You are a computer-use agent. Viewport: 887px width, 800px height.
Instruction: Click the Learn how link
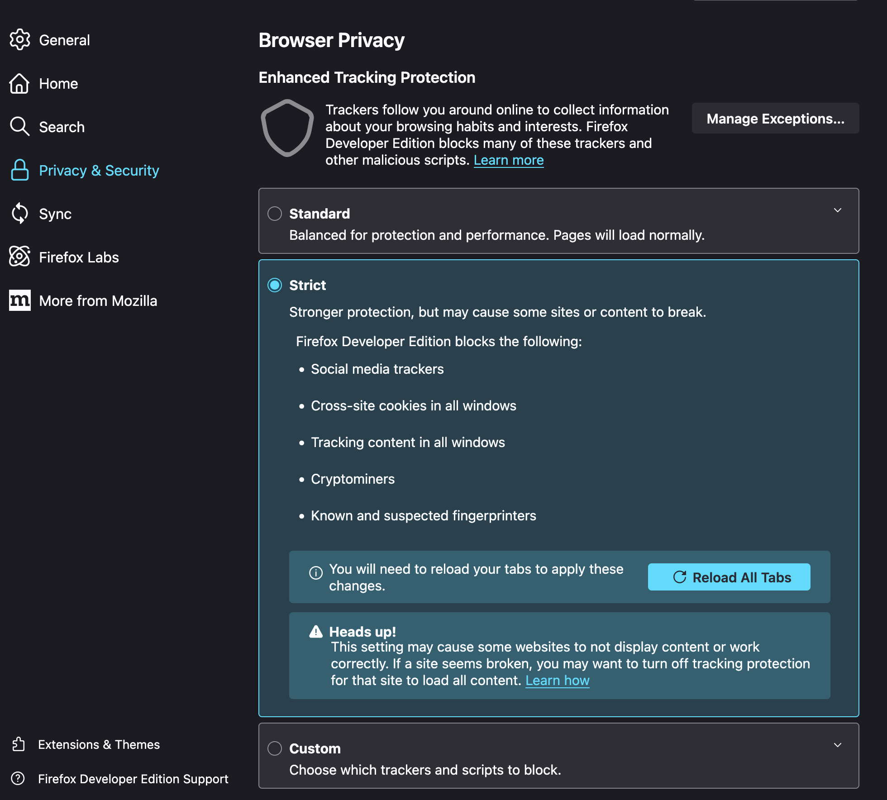click(x=557, y=681)
